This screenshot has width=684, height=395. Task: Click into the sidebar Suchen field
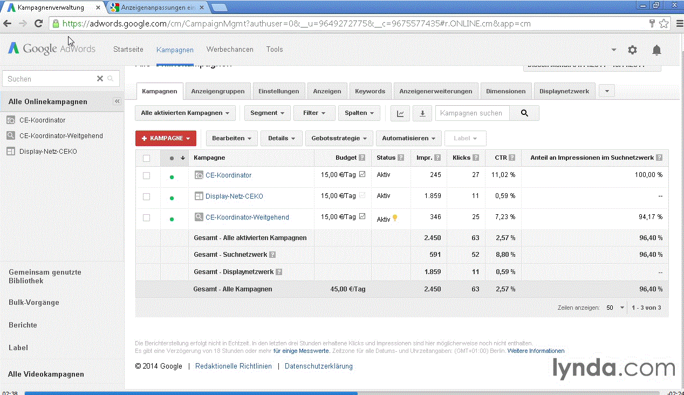tap(49, 79)
